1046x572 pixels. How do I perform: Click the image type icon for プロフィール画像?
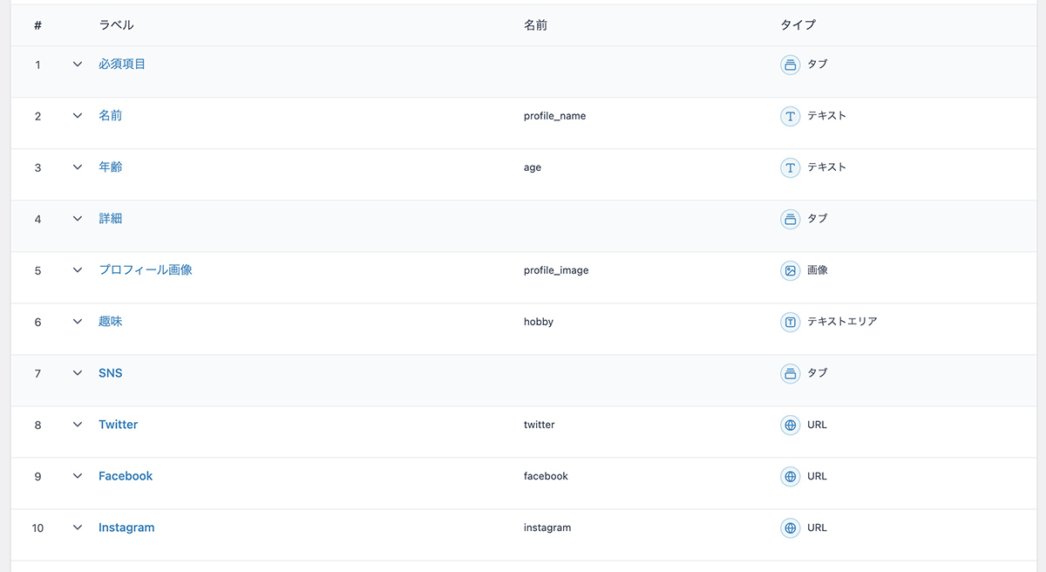click(790, 270)
